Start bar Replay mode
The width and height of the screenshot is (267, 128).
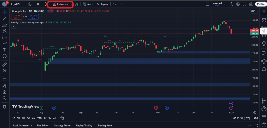(102, 4)
